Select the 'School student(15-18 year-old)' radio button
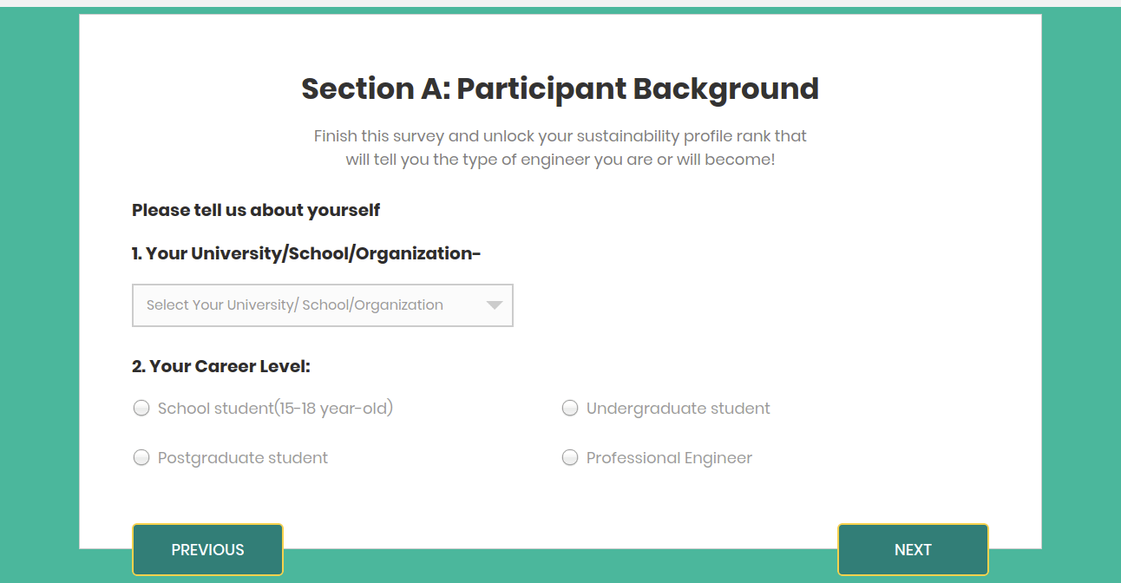1121x583 pixels. tap(141, 408)
